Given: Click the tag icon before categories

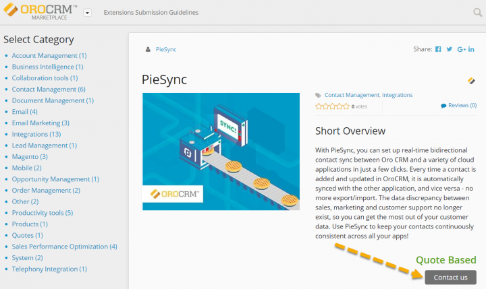Looking at the screenshot, I should [x=318, y=95].
